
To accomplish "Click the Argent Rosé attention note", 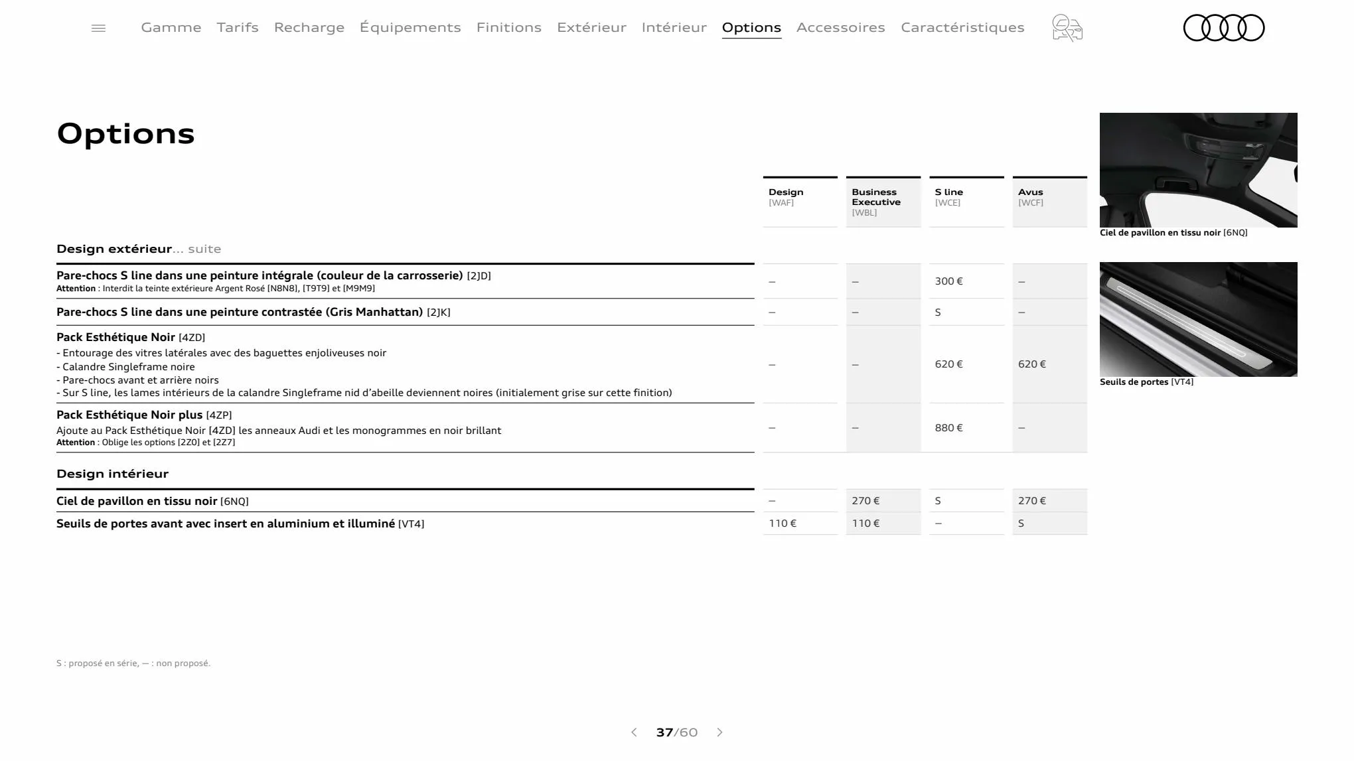I will click(216, 289).
